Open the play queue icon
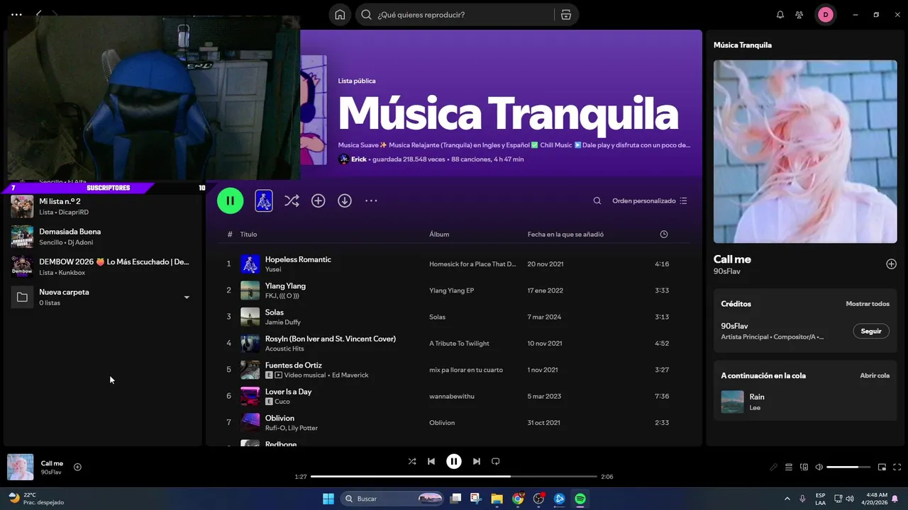The height and width of the screenshot is (510, 908). [789, 467]
